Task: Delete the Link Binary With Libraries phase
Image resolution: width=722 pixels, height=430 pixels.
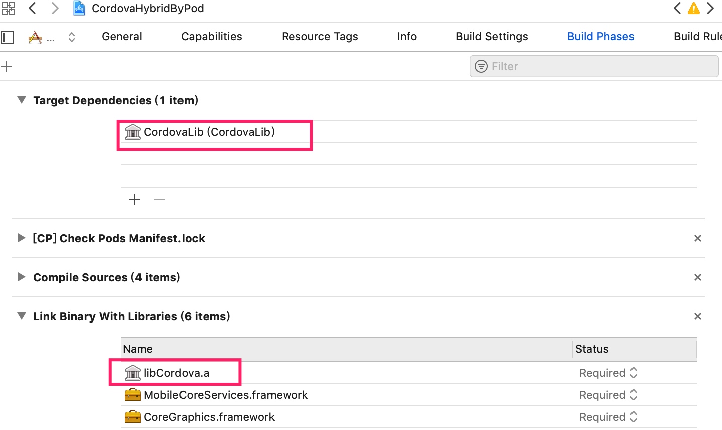Action: [698, 316]
